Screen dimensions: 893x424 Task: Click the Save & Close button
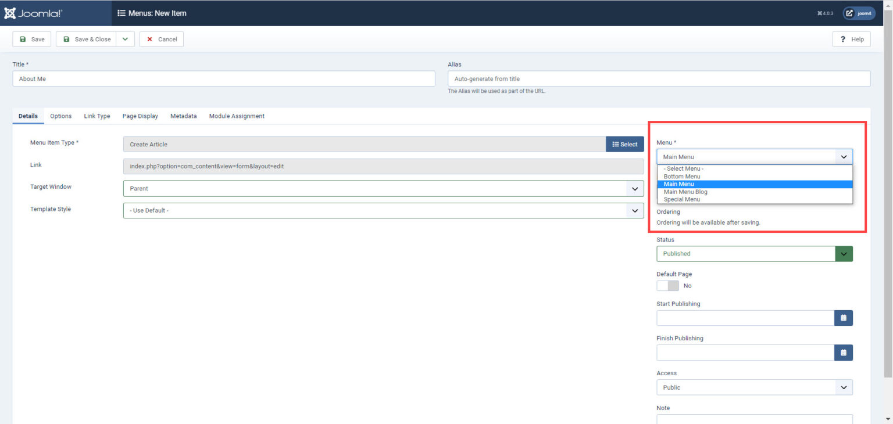tap(87, 39)
